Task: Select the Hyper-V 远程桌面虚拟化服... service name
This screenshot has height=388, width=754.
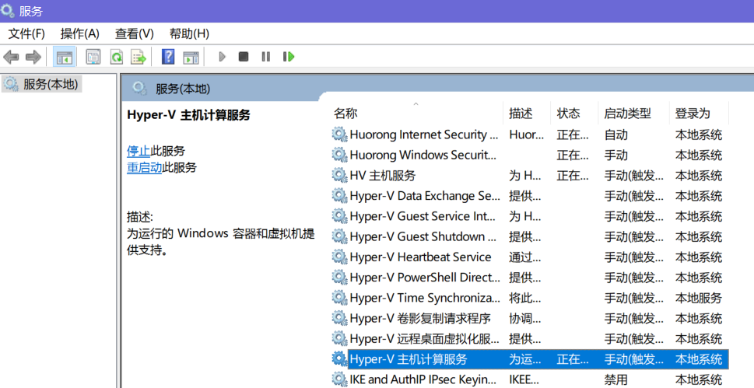Action: coord(424,339)
